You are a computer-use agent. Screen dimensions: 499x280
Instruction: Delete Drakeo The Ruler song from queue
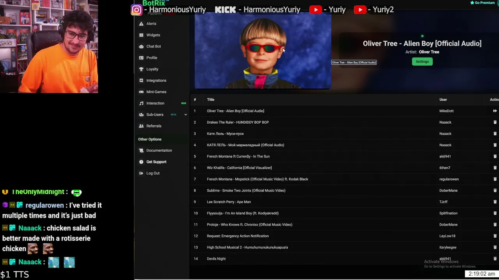tap(495, 122)
